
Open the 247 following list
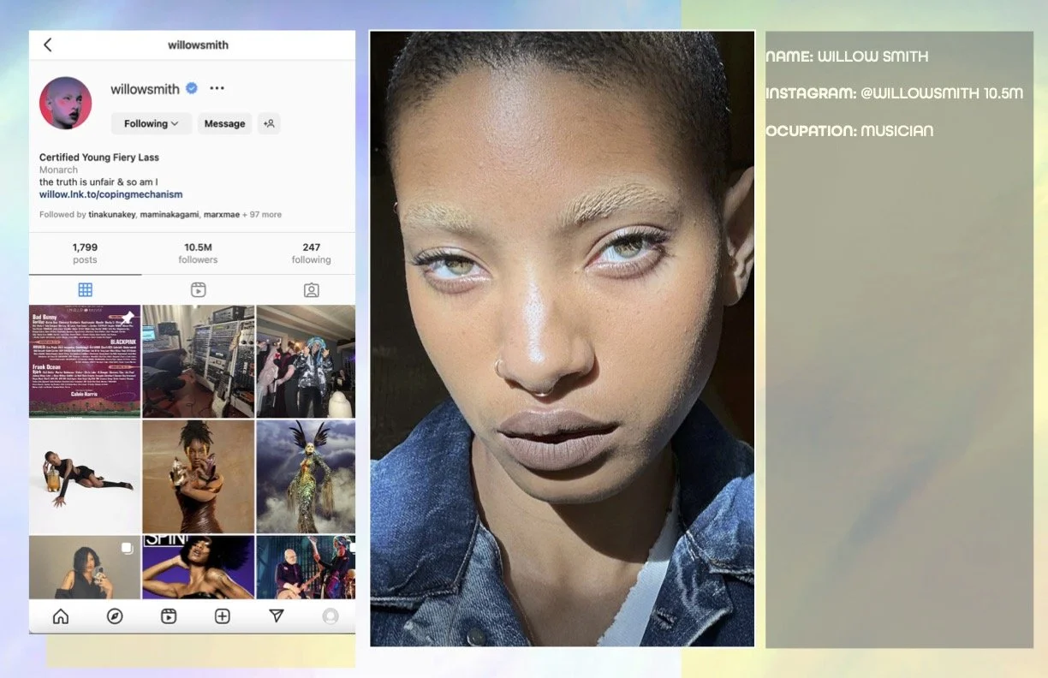311,253
